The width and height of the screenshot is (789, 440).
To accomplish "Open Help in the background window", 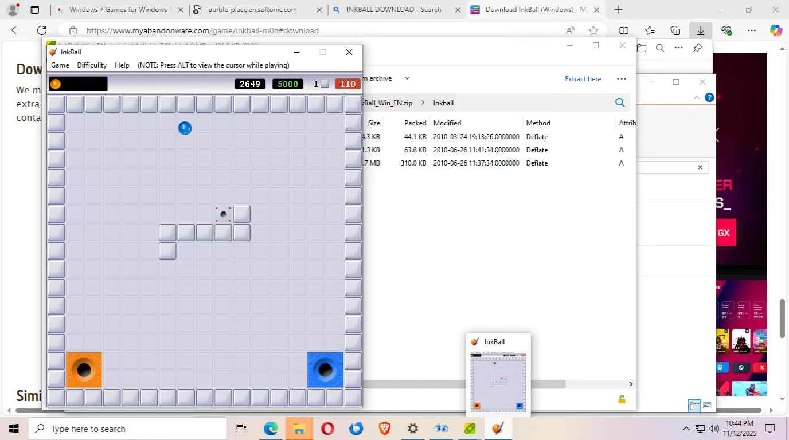I will [x=709, y=97].
